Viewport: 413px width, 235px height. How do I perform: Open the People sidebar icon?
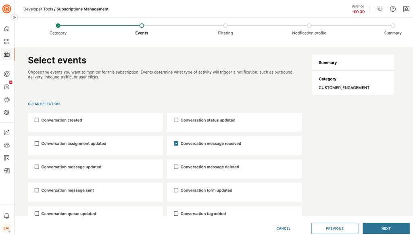tap(6, 145)
